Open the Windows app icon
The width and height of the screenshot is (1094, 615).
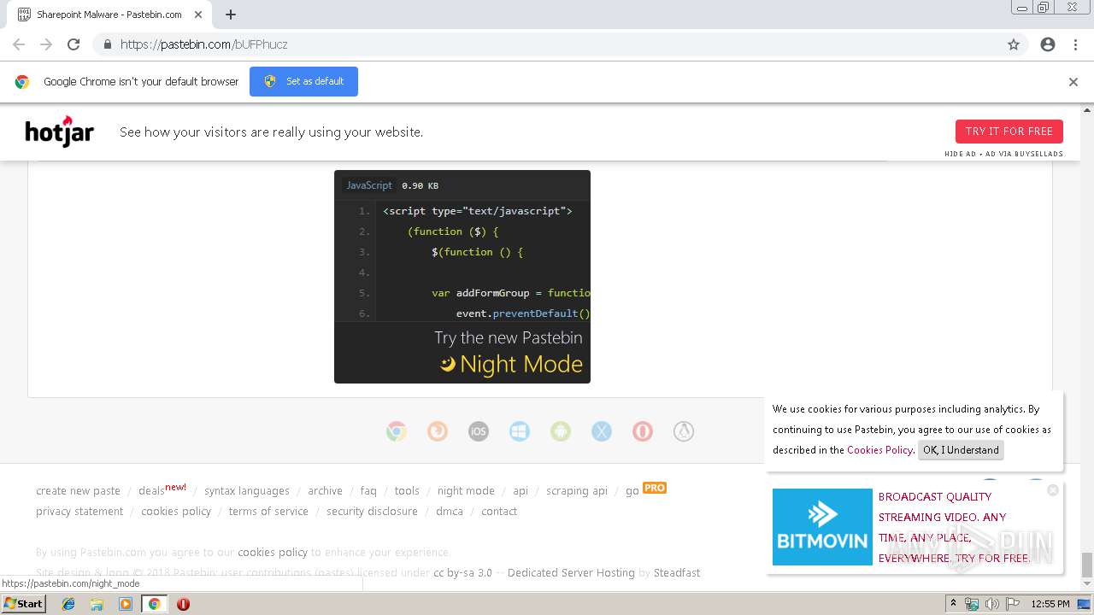click(x=519, y=431)
